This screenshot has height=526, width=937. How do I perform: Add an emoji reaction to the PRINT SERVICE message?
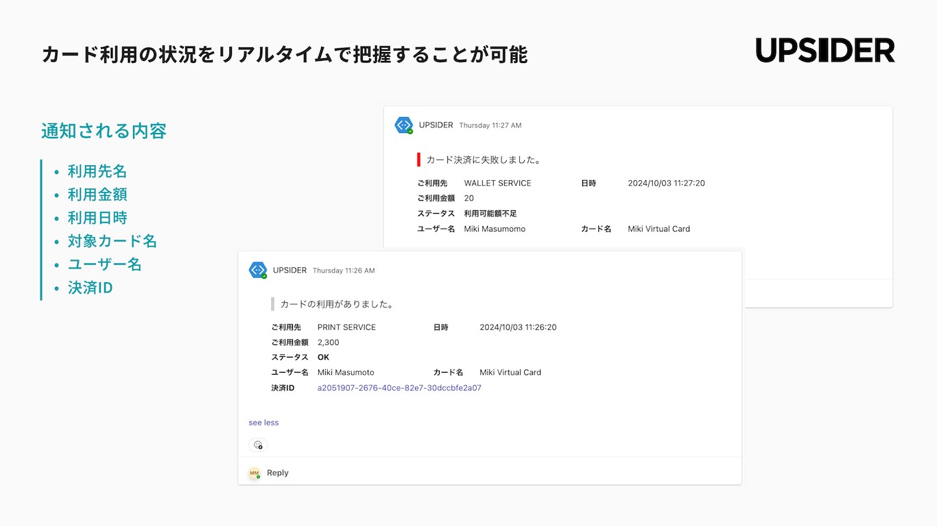tap(258, 445)
